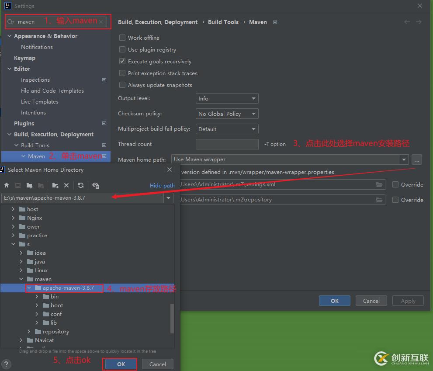Click project-level icon next to Build Tools
Image resolution: width=433 pixels, height=371 pixels.
click(x=104, y=145)
